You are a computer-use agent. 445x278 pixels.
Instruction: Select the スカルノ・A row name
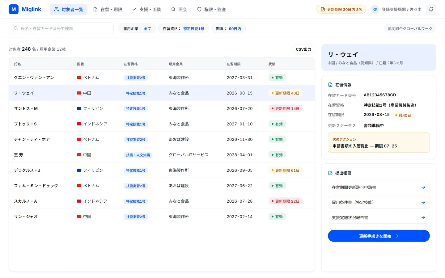(25, 201)
